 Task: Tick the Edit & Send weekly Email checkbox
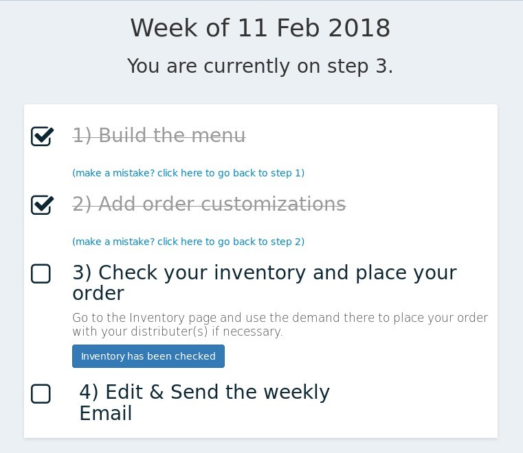tap(41, 393)
